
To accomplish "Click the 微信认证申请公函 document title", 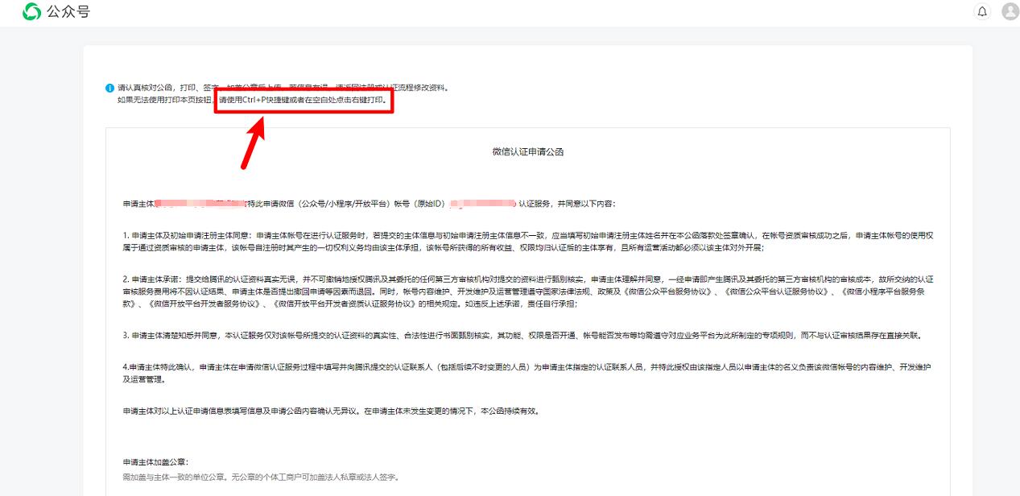I will point(527,151).
